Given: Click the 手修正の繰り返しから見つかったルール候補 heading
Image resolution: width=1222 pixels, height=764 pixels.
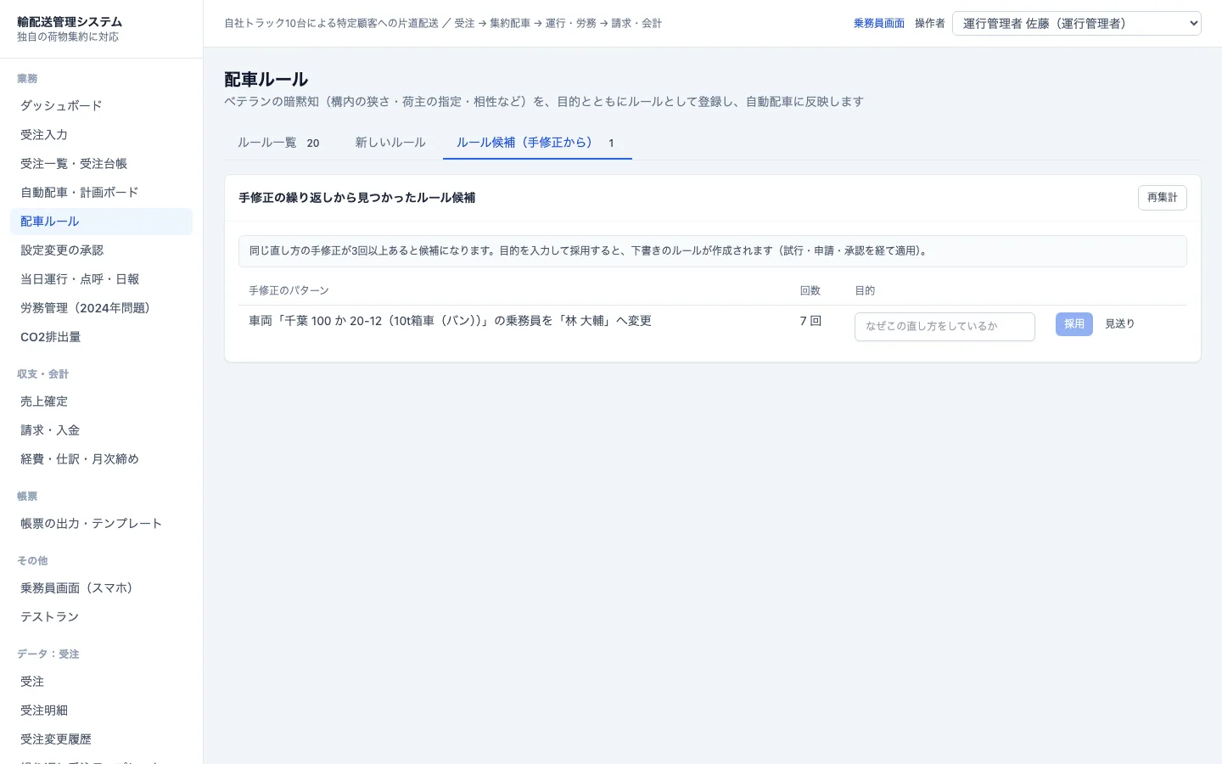Looking at the screenshot, I should click(356, 198).
